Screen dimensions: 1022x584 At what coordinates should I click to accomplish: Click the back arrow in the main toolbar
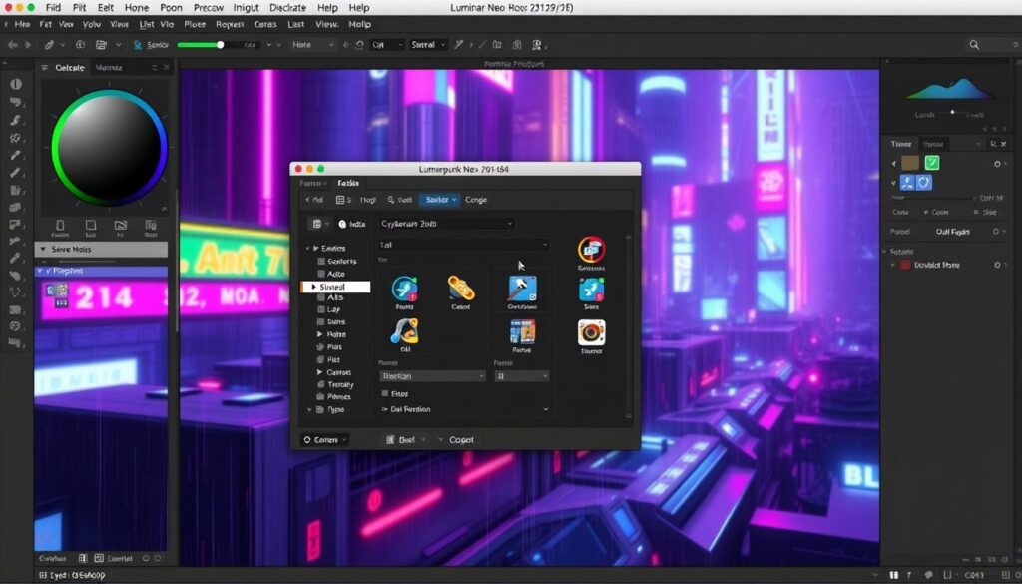[x=12, y=45]
